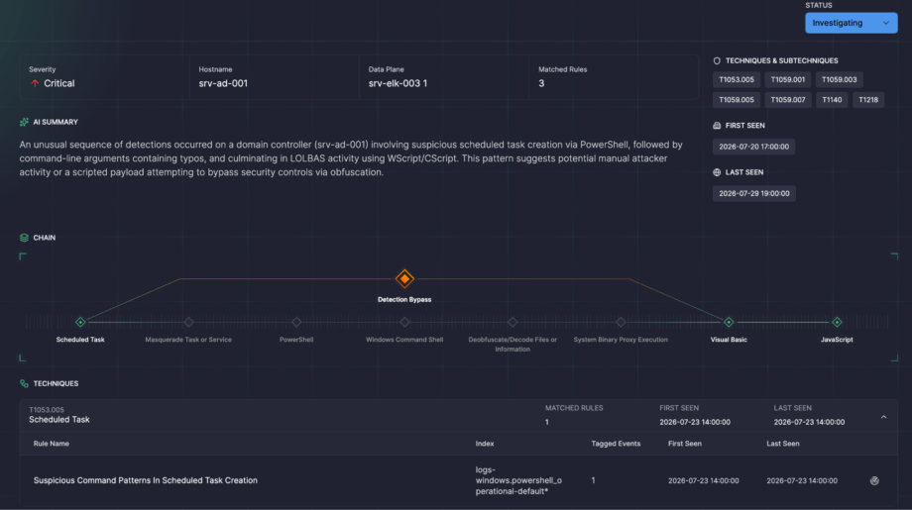This screenshot has height=510, width=912.
Task: Click the Windows Command Shell chain node
Action: (x=404, y=322)
